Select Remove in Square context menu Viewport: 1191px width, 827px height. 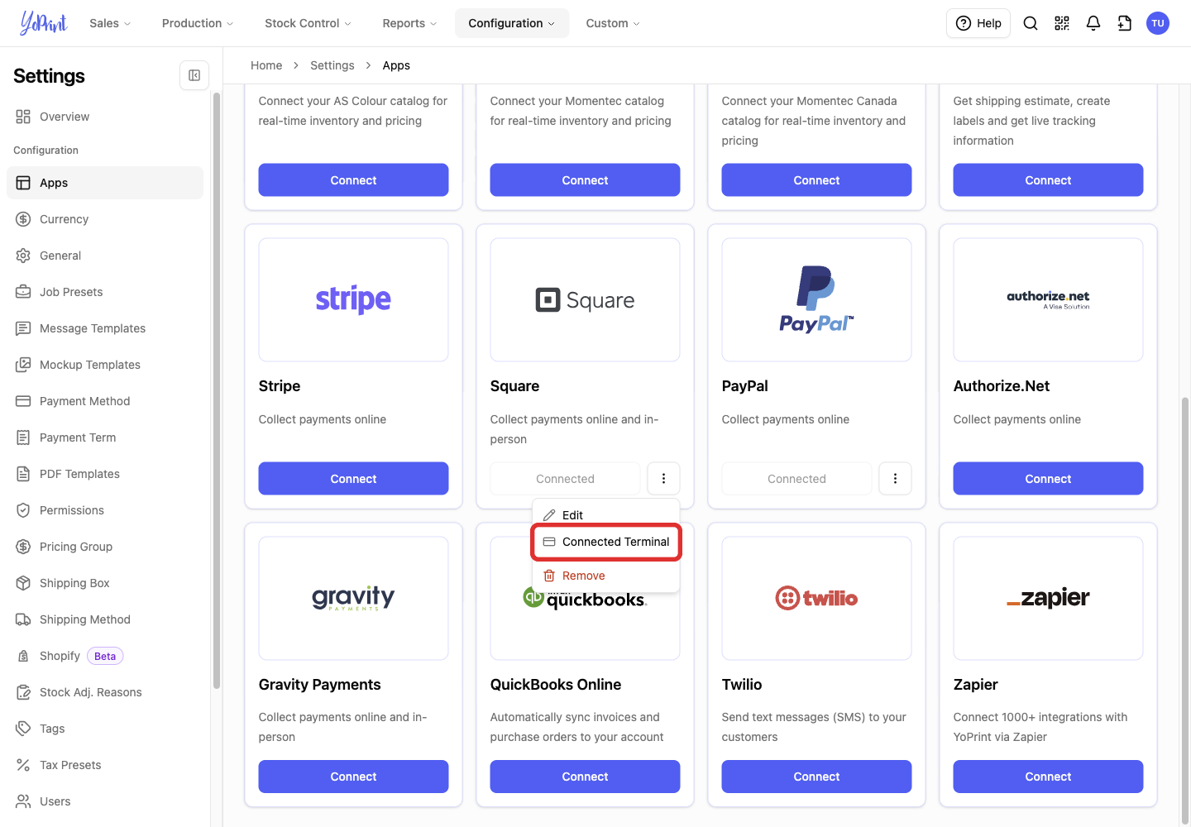tap(605, 576)
